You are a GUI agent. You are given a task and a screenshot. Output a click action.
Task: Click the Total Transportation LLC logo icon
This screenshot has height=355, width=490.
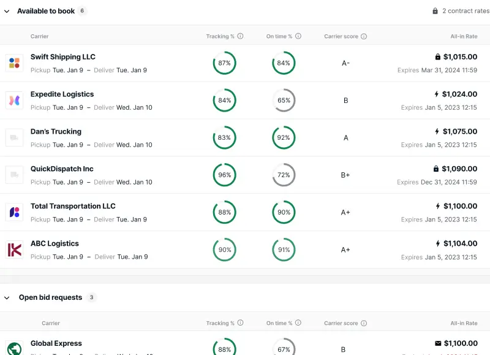[14, 212]
